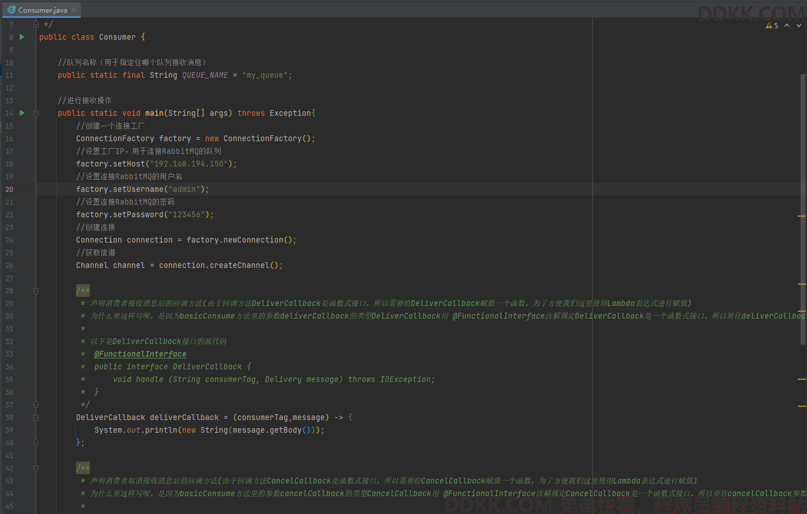Click the setHost method name
The image size is (807, 514).
[129, 164]
